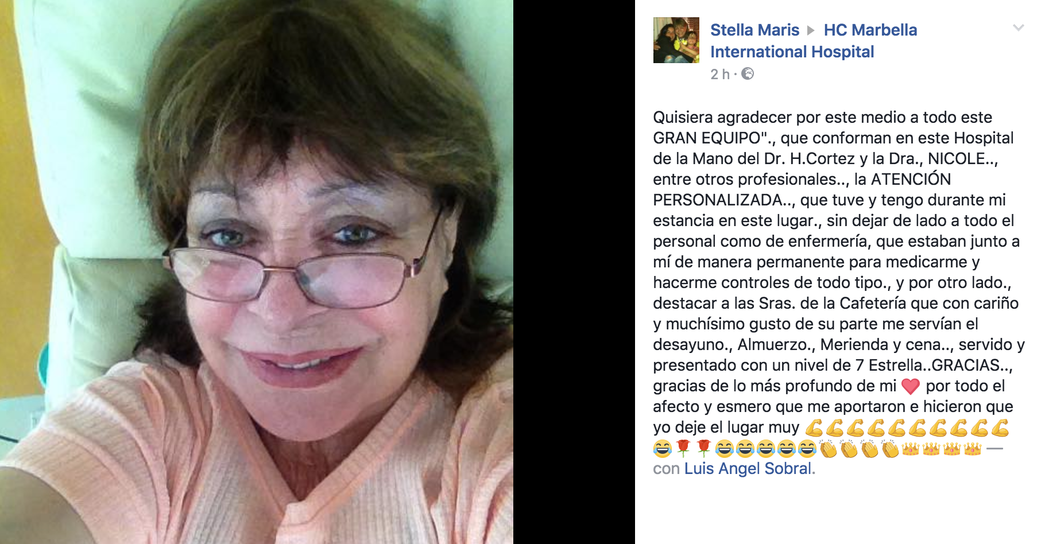1045x544 pixels.
Task: Click the arrow between Stella Maris and HC Marbella
Action: (811, 30)
